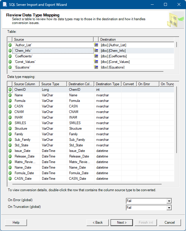Click the green check icon in the Name row
Image resolution: width=186 pixels, height=231 pixels.
tap(10, 95)
